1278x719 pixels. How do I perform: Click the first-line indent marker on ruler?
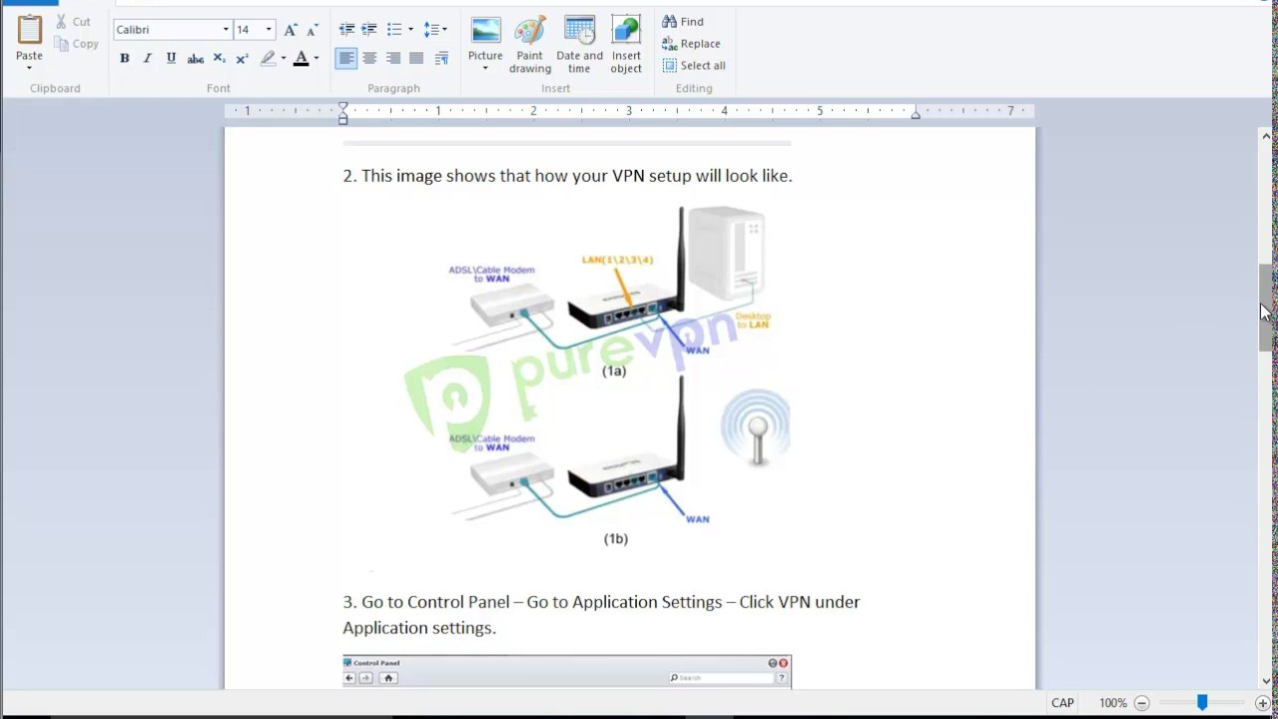342,107
